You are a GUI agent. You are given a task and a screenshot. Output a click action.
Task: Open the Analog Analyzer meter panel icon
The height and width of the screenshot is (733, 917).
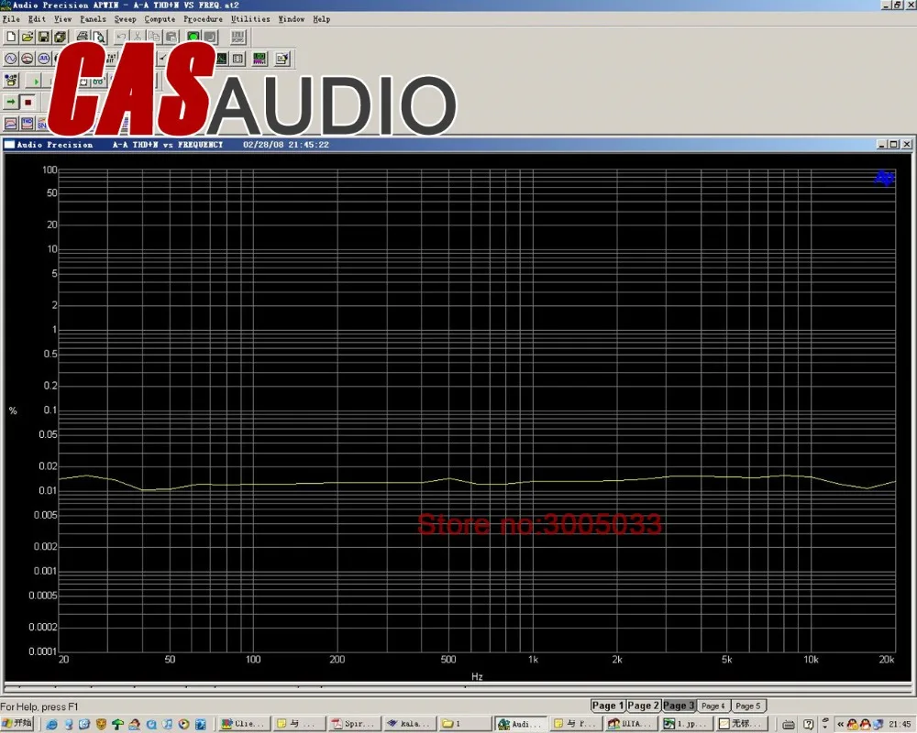click(28, 59)
